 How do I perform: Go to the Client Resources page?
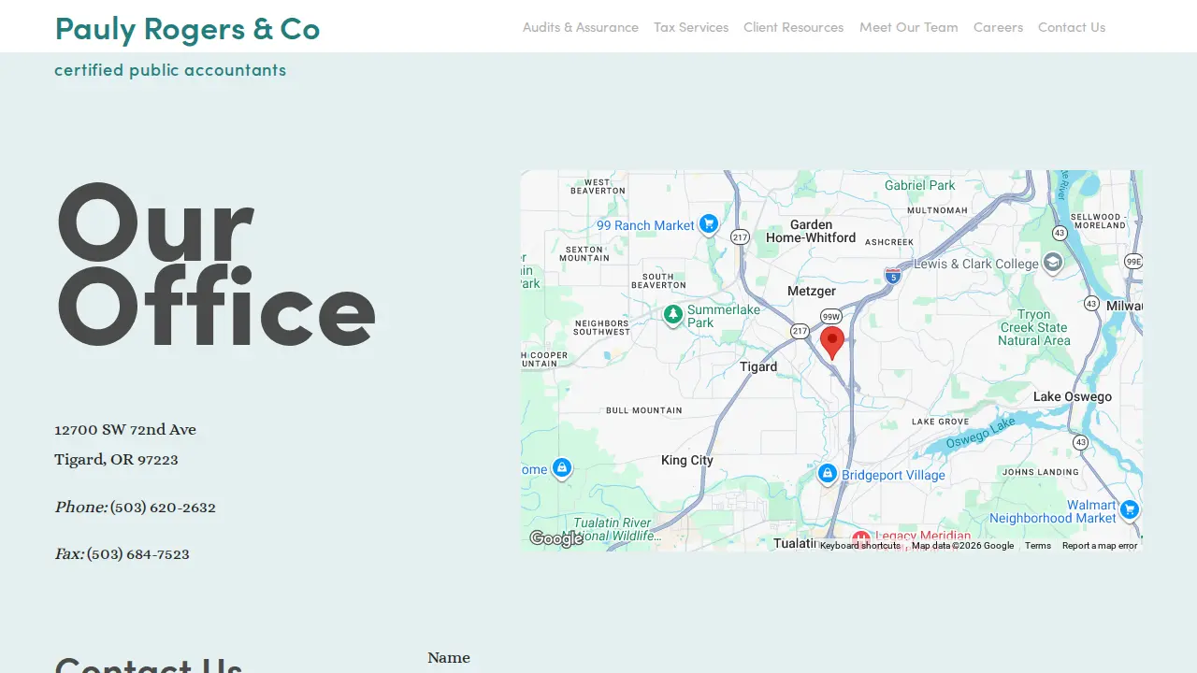793,27
